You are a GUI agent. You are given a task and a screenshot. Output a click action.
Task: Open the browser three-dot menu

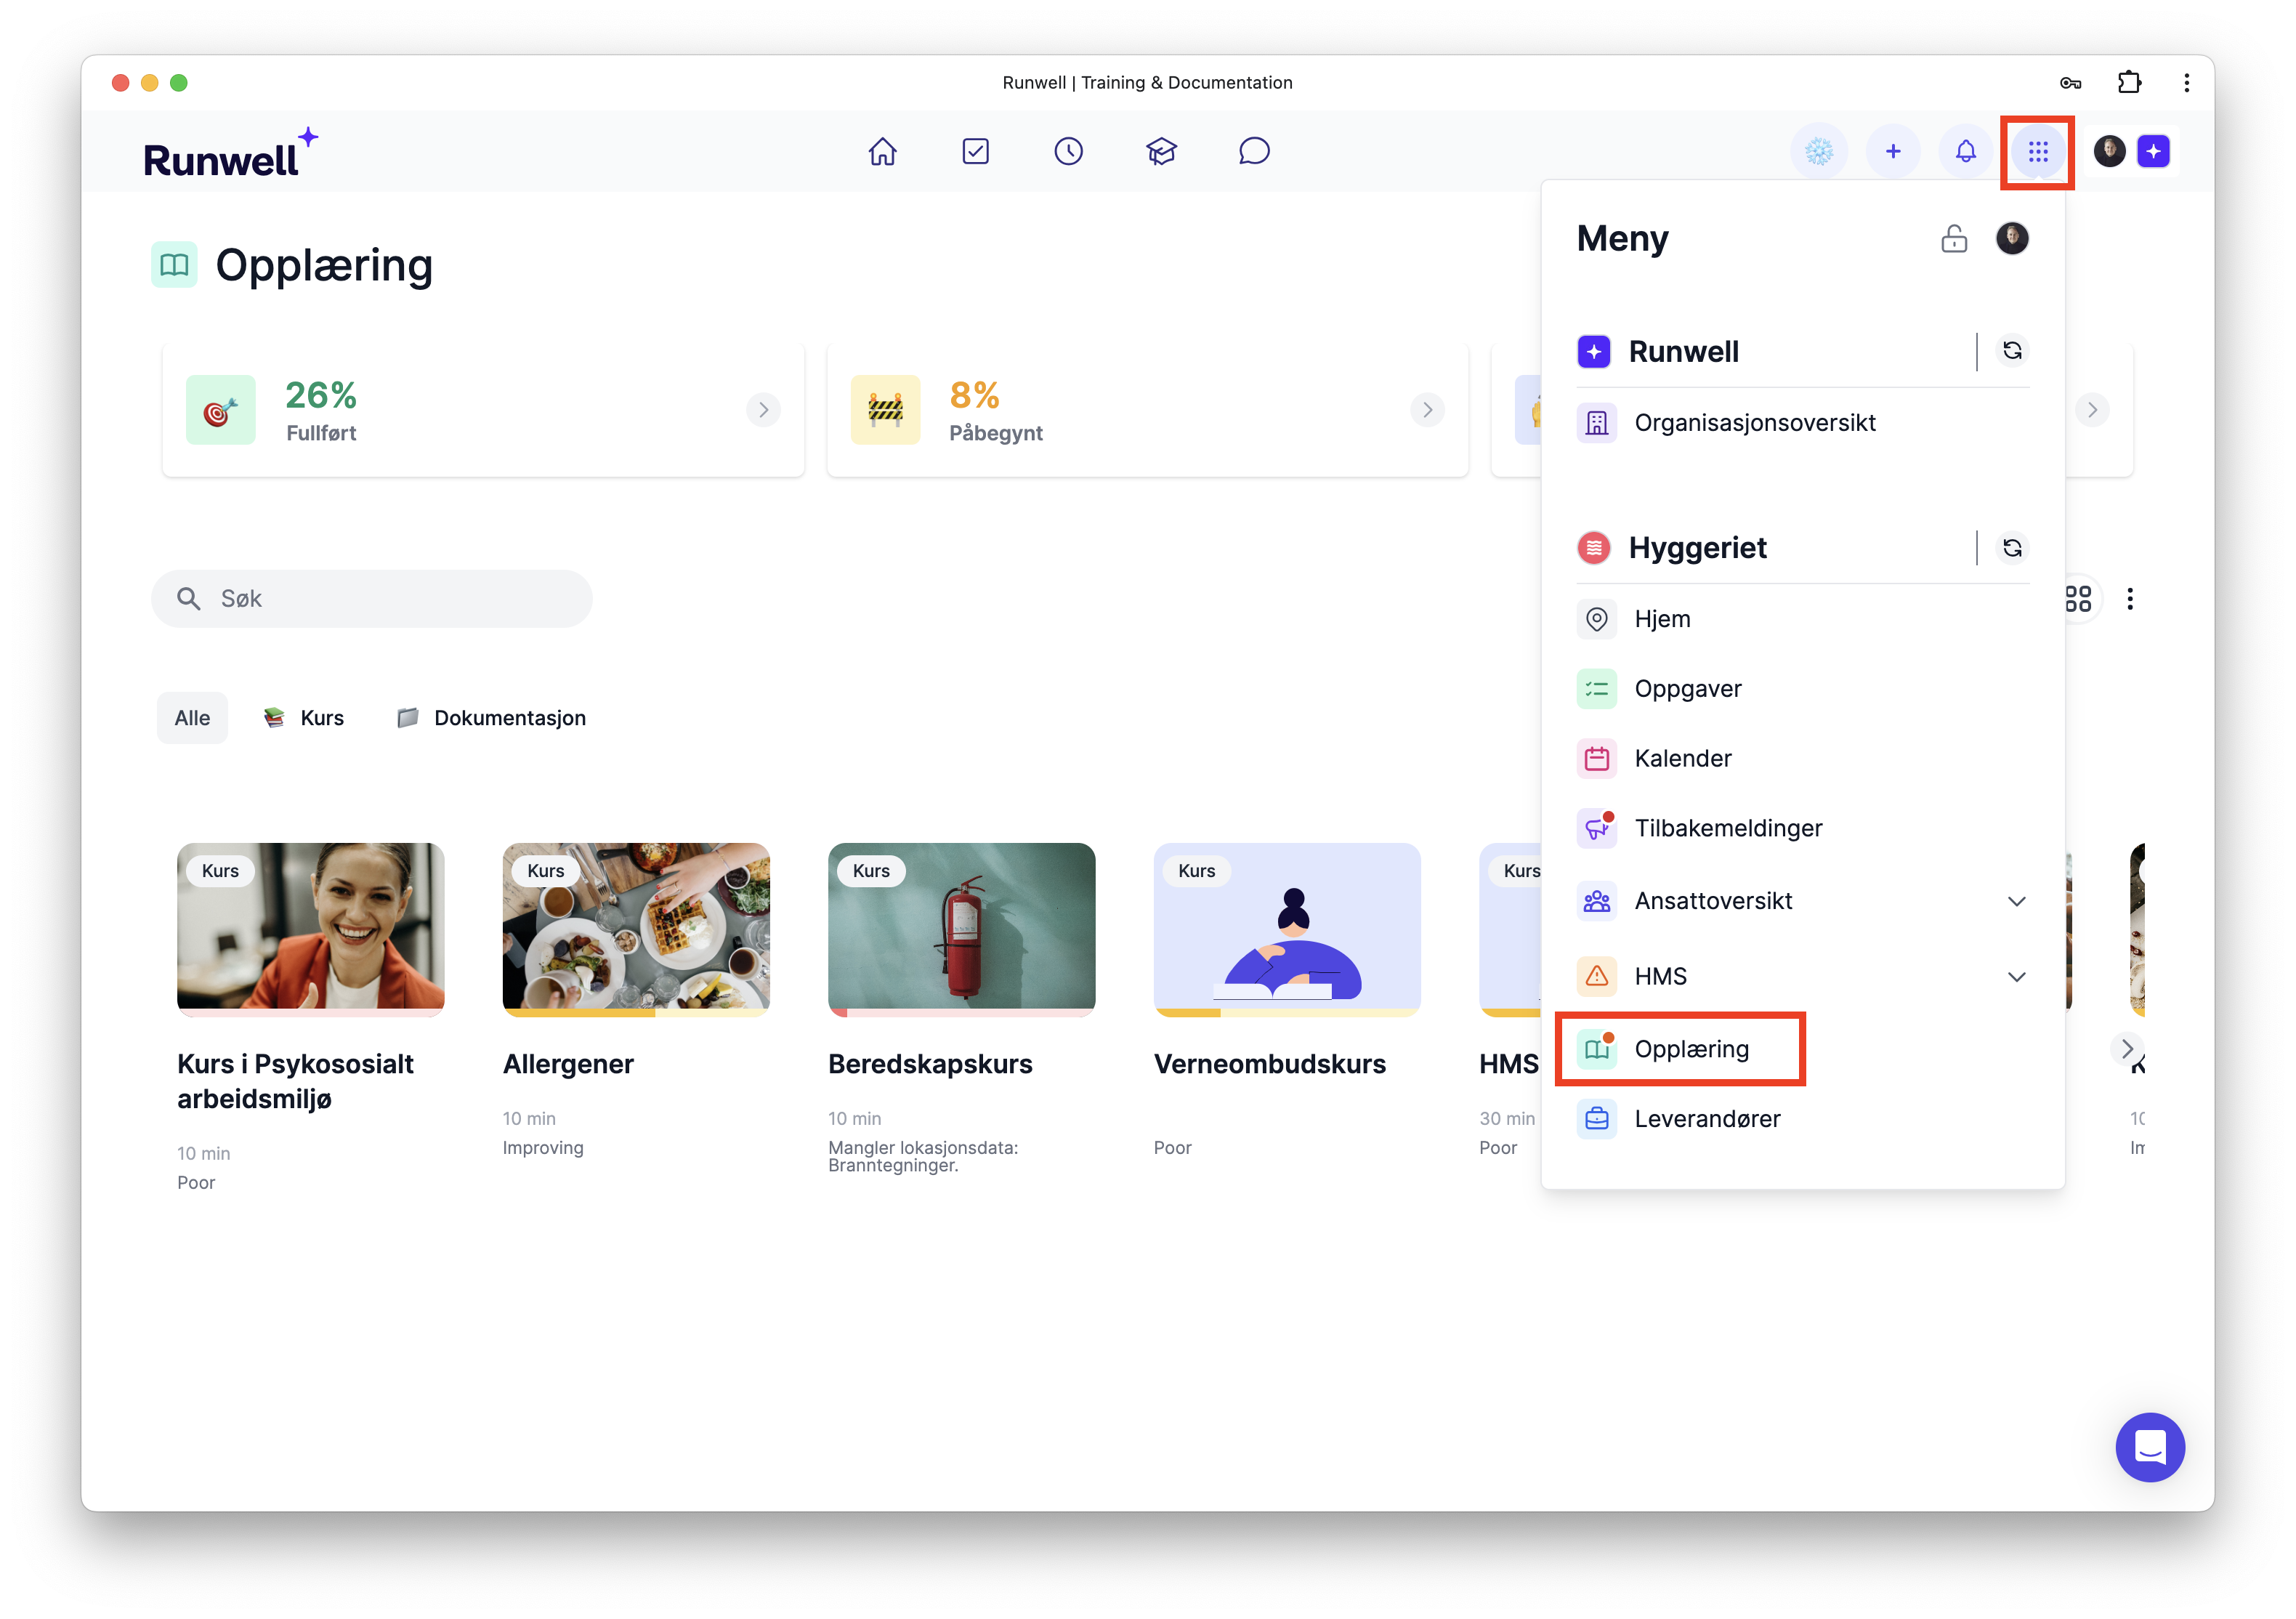tap(2187, 83)
